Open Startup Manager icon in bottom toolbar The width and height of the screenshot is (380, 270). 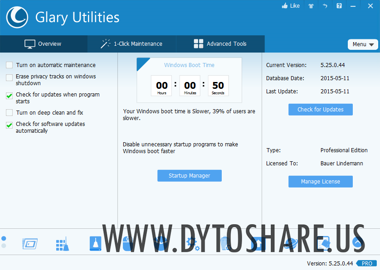pos(30,244)
